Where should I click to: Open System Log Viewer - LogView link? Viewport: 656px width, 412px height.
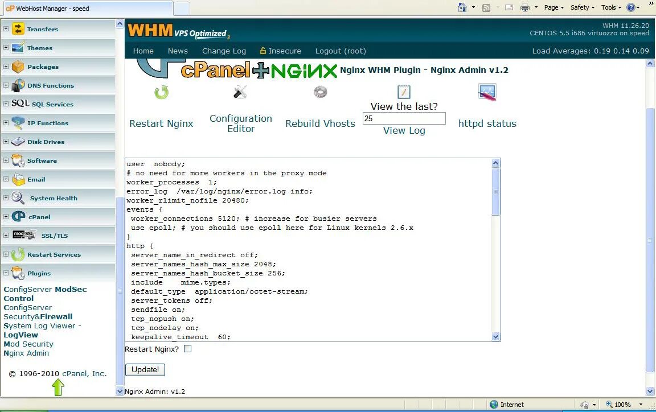click(x=42, y=330)
